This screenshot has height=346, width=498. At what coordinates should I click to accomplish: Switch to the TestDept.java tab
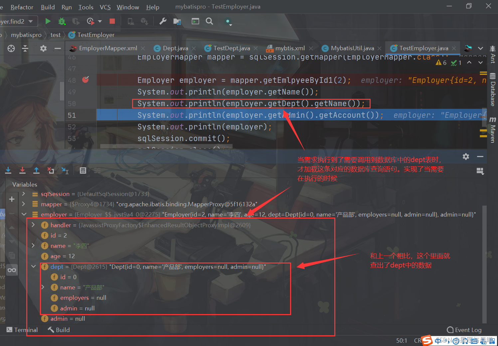pos(232,48)
